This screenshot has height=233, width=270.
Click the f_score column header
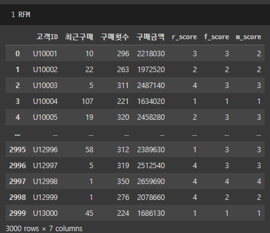click(217, 37)
